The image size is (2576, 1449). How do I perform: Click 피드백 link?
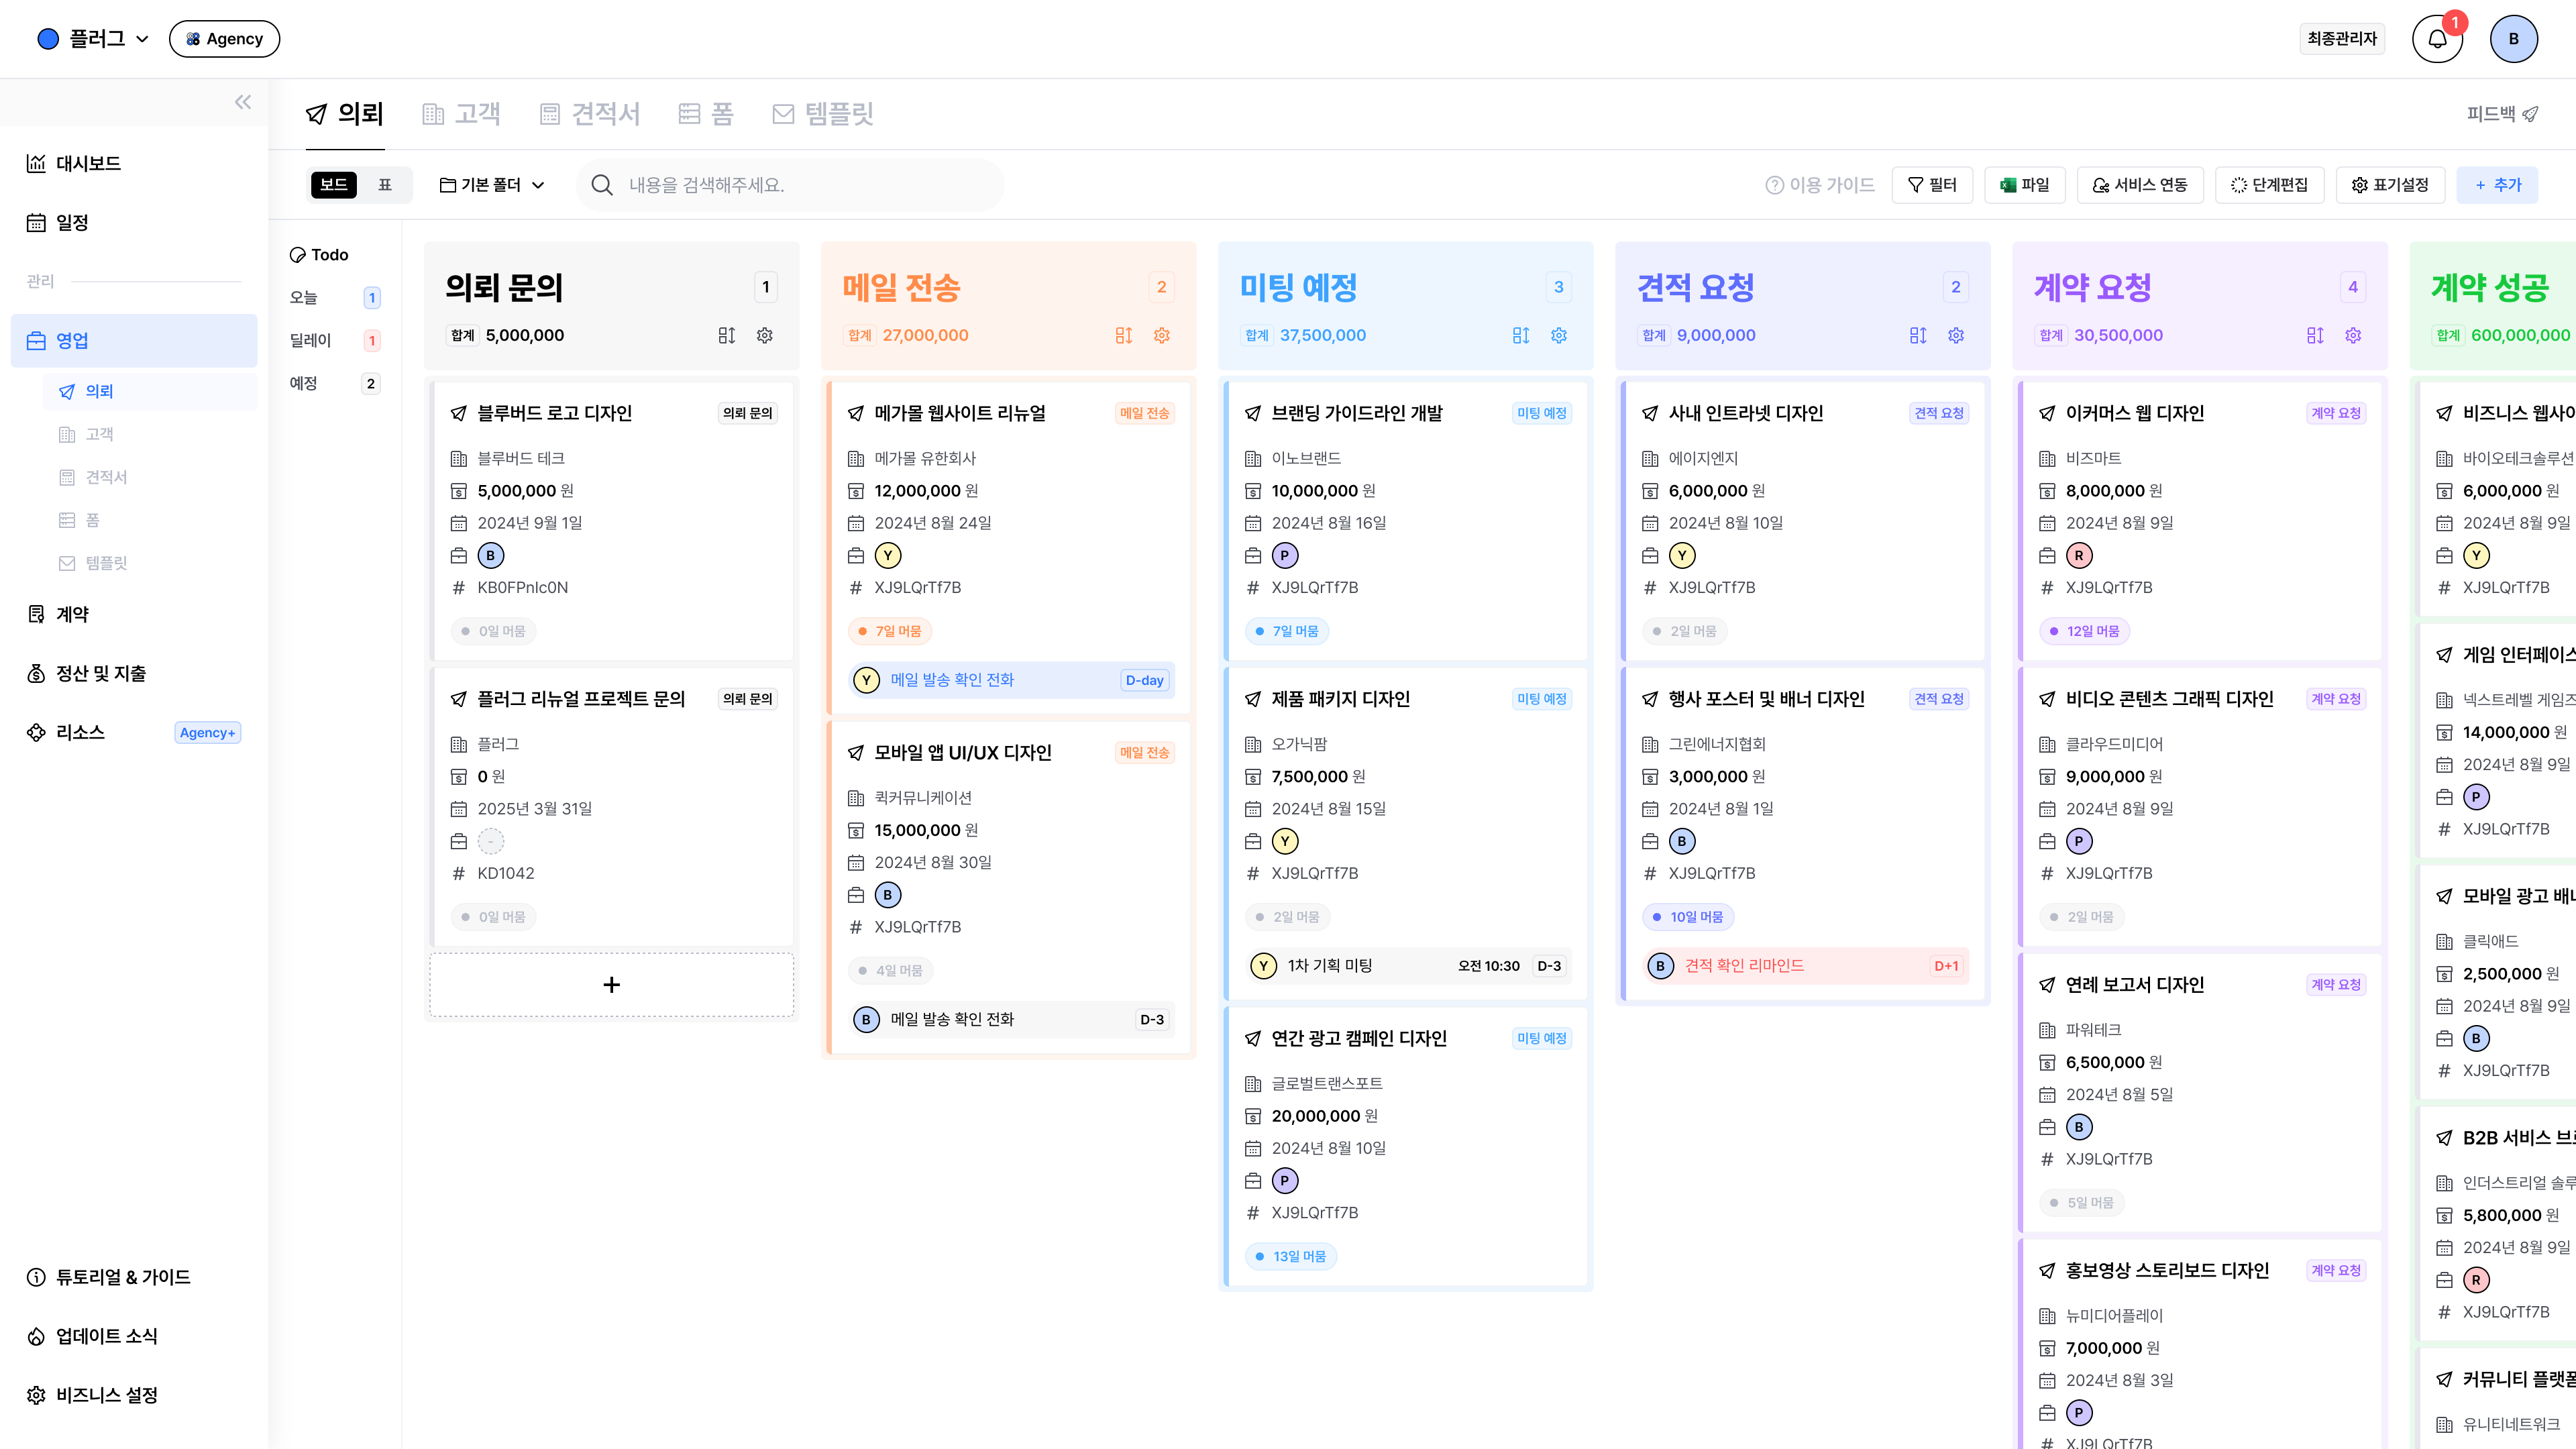pyautogui.click(x=2502, y=114)
